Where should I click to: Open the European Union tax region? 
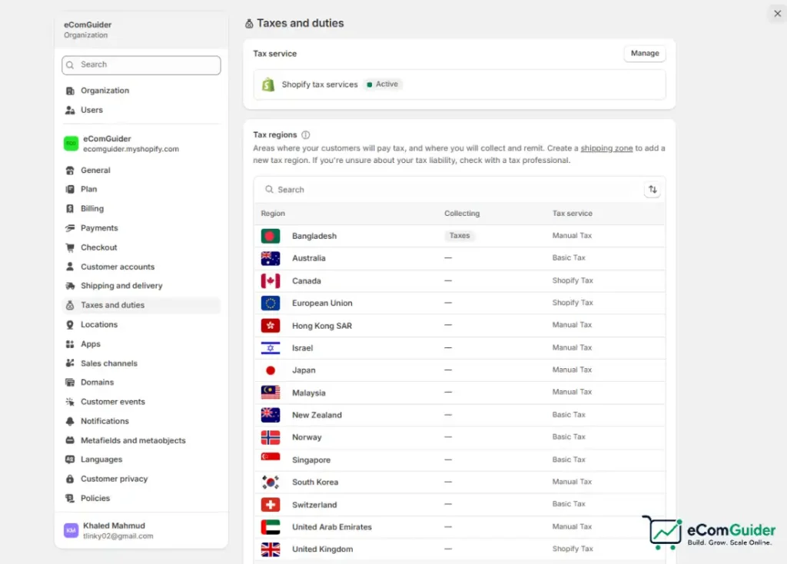460,303
